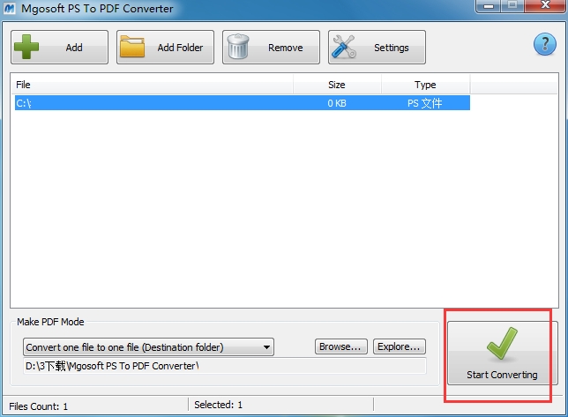Screen dimensions: 568x417
Task: Select the C:\ file row in the list
Action: pos(243,103)
